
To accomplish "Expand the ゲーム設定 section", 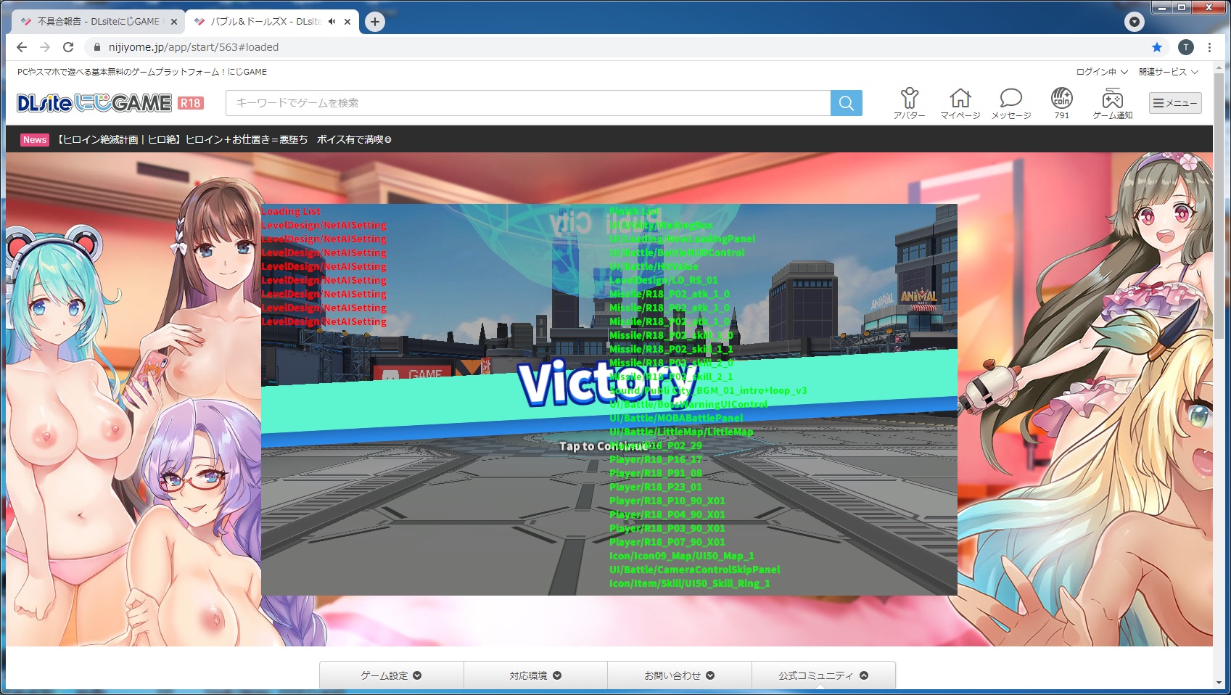I will coord(391,675).
